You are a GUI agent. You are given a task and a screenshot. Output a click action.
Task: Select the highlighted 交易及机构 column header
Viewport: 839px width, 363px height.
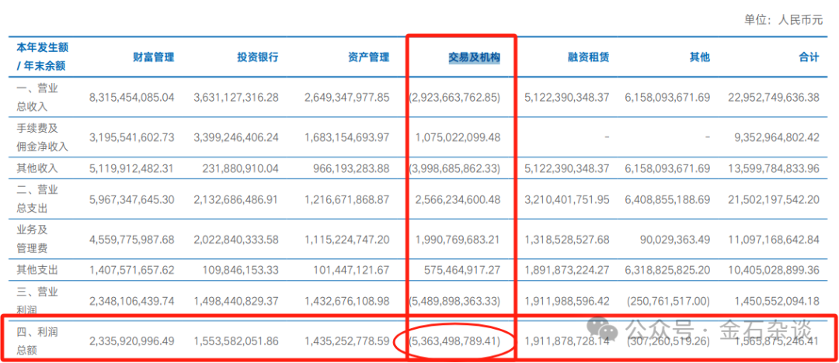coord(474,57)
